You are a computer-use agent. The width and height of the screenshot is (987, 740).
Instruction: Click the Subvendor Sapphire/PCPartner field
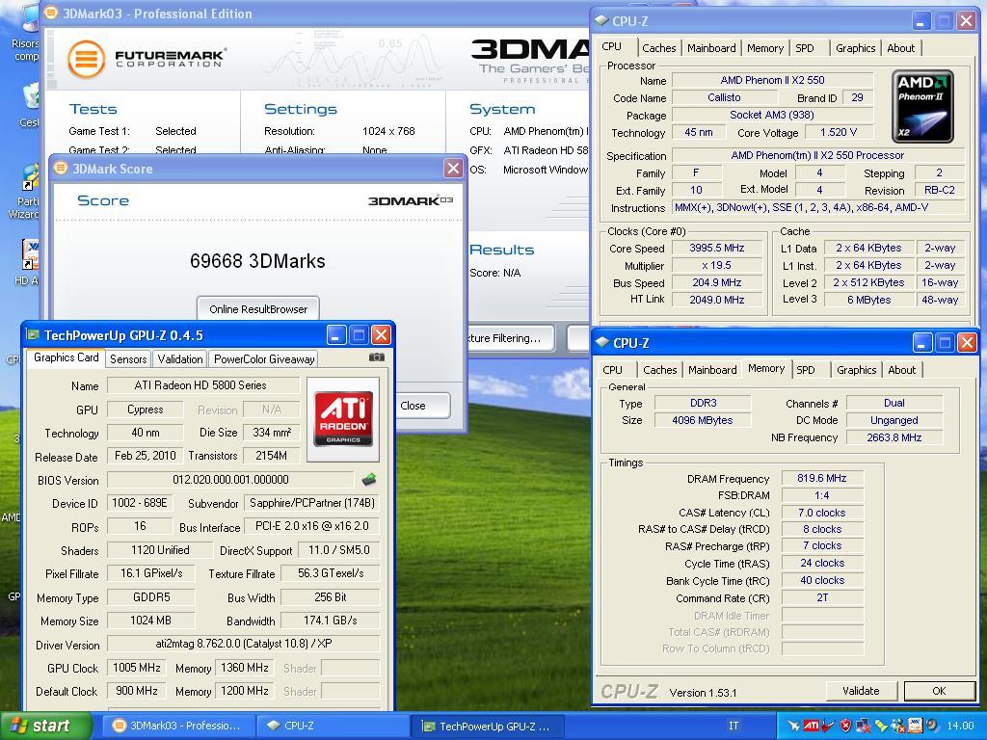[x=311, y=503]
